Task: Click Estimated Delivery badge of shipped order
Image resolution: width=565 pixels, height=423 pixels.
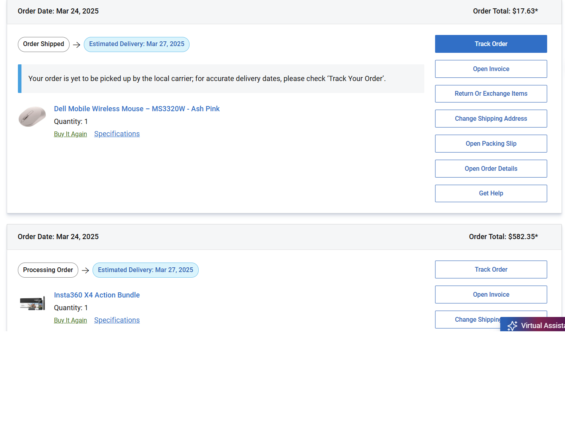Action: point(137,44)
